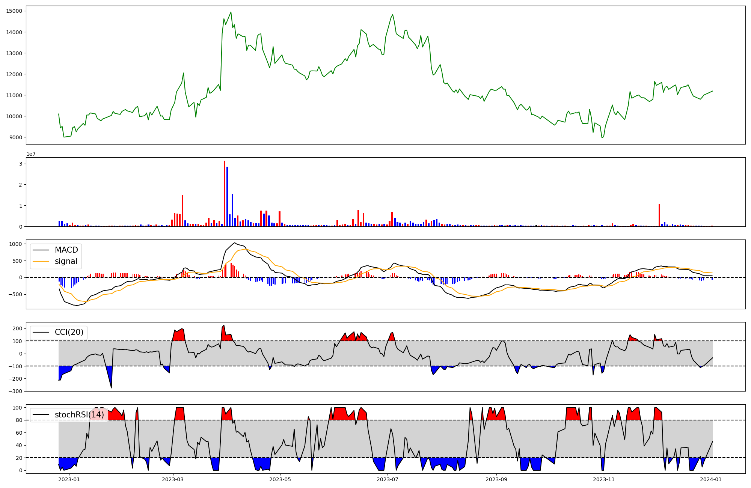Select the 2023-09 x-axis date label

pos(496,479)
